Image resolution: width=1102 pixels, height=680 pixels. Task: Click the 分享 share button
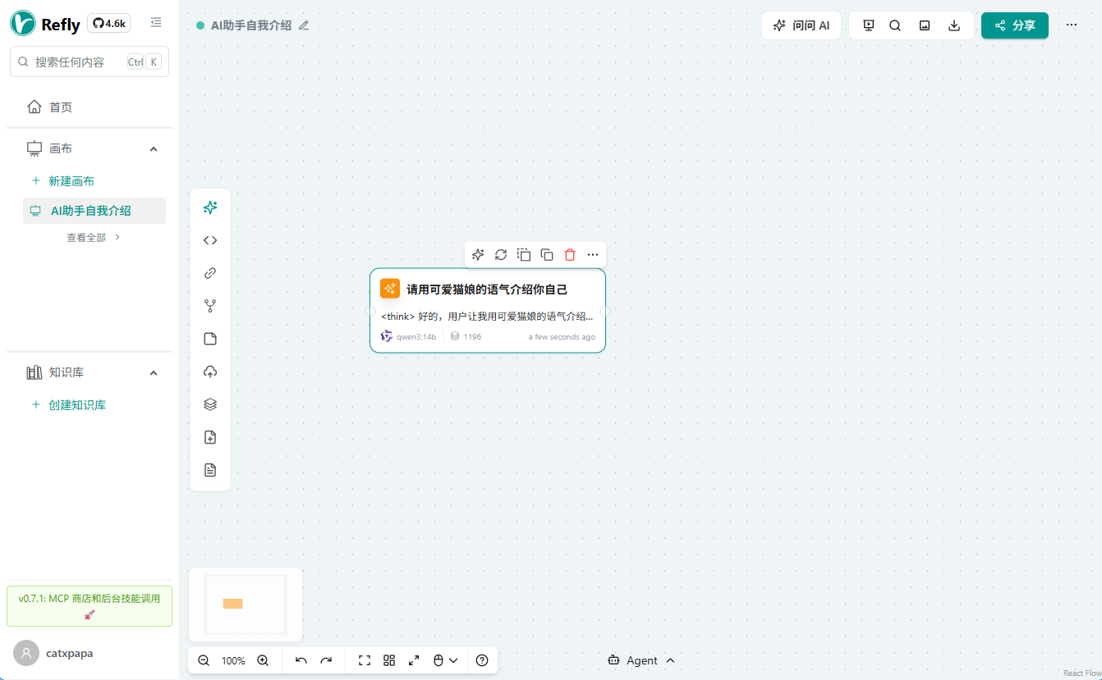point(1015,25)
